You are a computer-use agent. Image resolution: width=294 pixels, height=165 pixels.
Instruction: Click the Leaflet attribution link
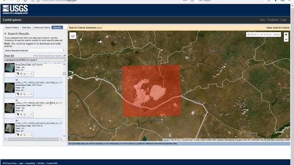tap(166, 140)
